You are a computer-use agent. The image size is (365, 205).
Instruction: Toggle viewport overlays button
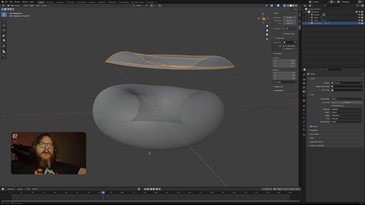pyautogui.click(x=278, y=6)
